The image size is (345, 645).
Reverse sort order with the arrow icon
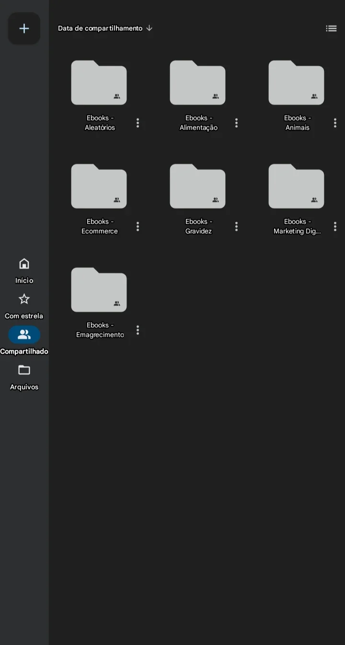click(x=149, y=28)
